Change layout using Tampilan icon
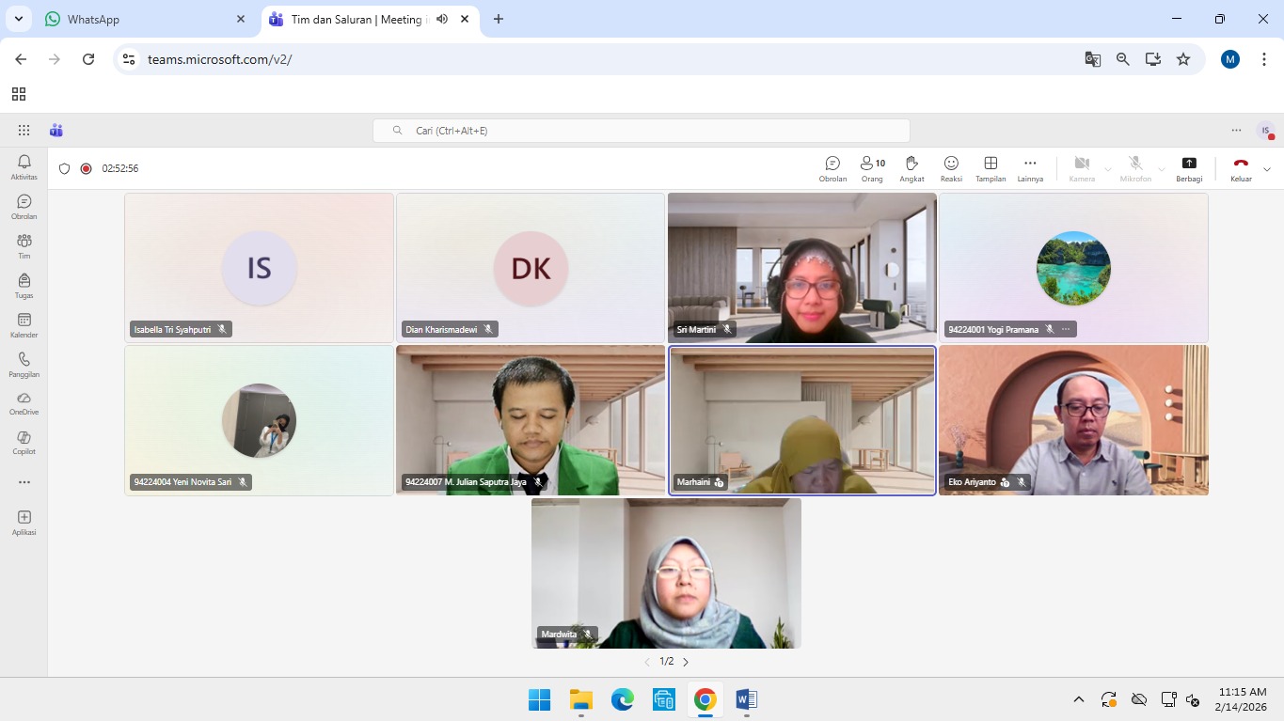This screenshot has width=1284, height=721. pos(991,168)
